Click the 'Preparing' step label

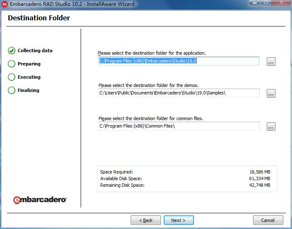[x=29, y=64]
